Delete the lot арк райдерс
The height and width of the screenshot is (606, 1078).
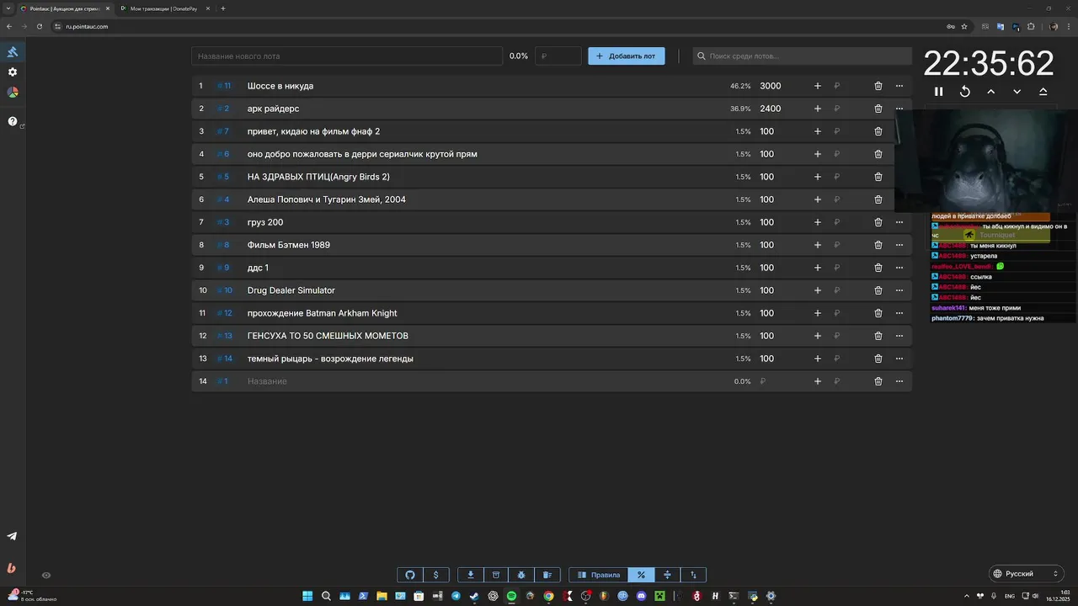878,109
